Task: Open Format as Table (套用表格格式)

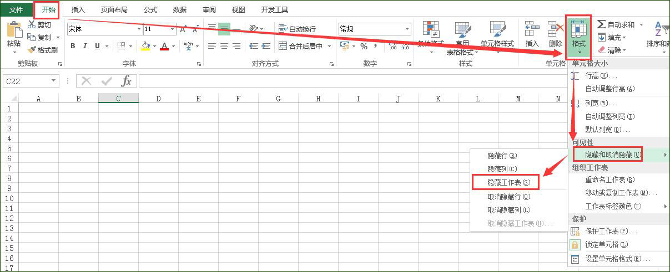Action: (x=462, y=37)
